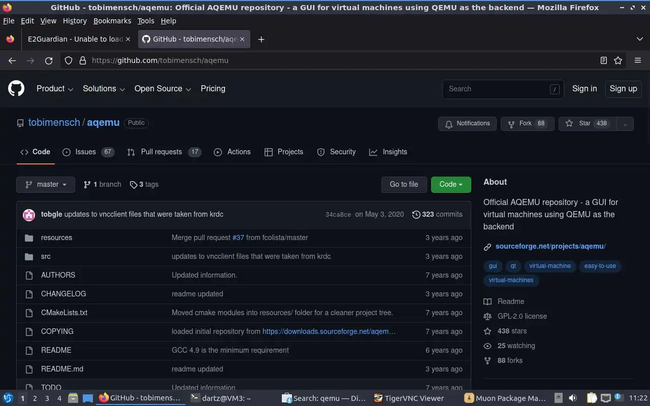The width and height of the screenshot is (650, 406).
Task: Bookmark this page with the star icon
Action: (x=618, y=60)
